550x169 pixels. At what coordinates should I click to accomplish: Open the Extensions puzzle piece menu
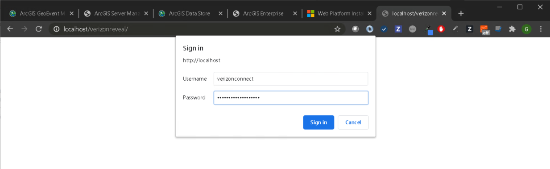coord(512,29)
